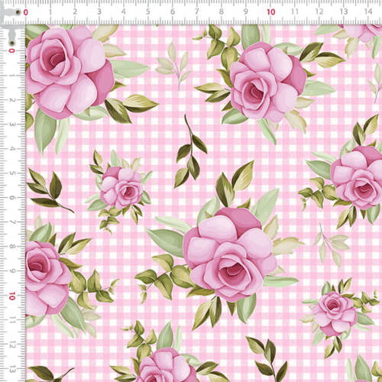The image size is (382, 382).
Task: Click the number 2 on the left ruler
Action: click(x=11, y=100)
